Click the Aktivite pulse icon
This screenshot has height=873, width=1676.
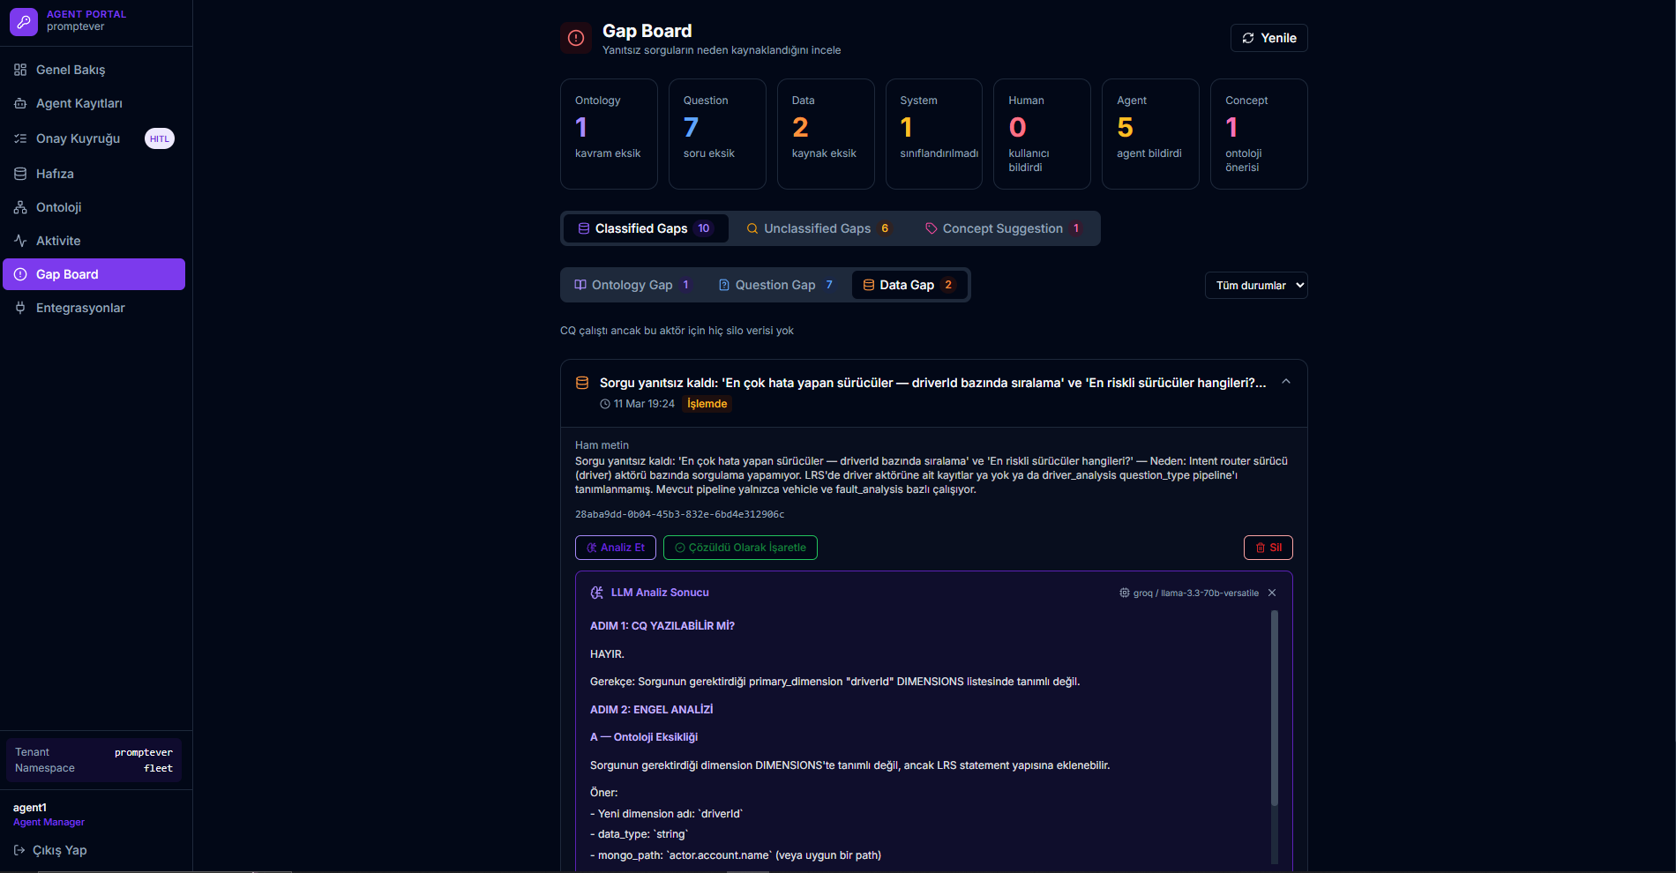[x=20, y=241]
